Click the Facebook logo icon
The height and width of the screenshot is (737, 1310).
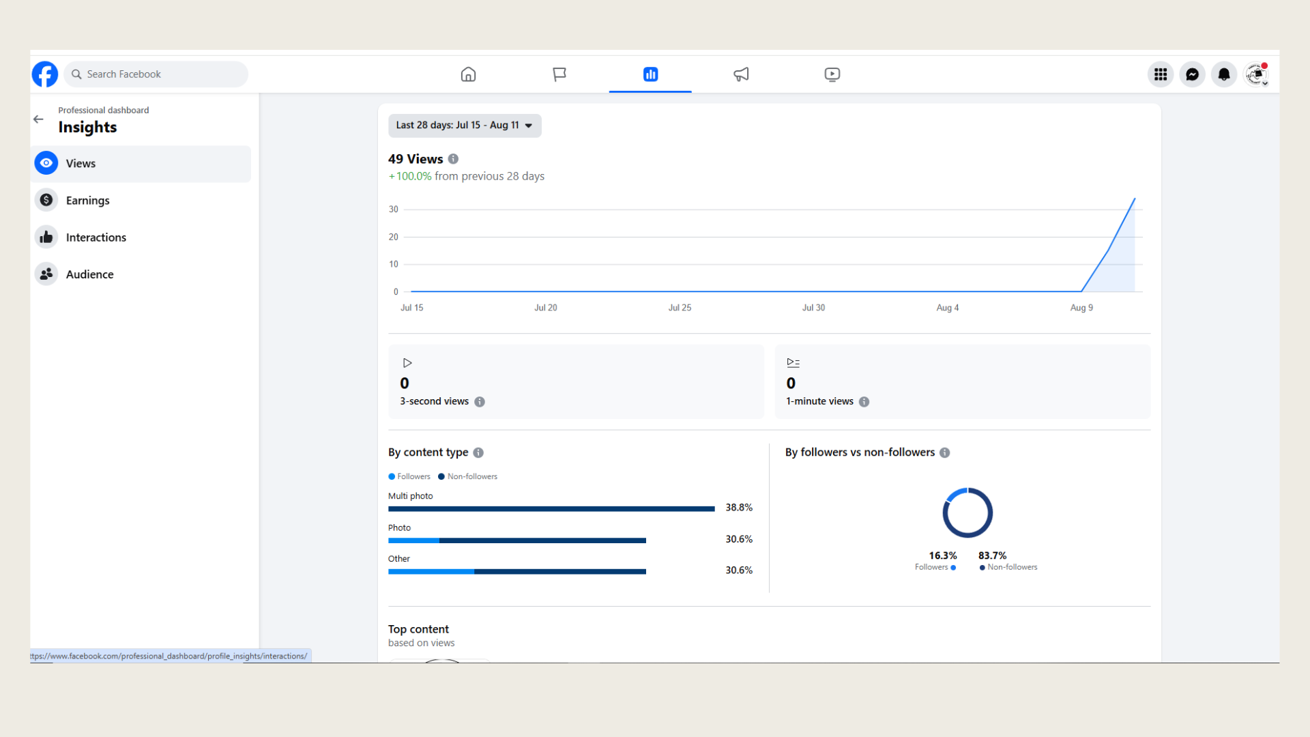(45, 74)
